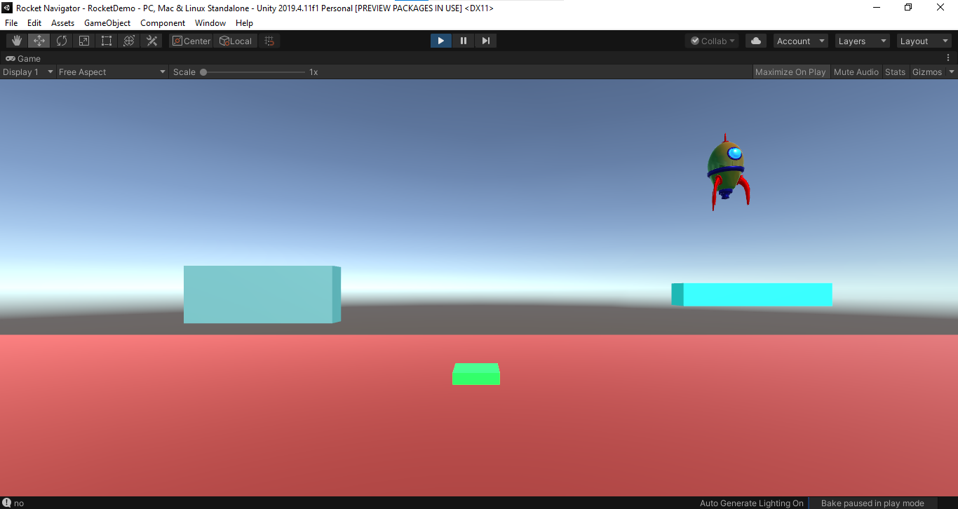Select the Transform tool

click(x=129, y=41)
